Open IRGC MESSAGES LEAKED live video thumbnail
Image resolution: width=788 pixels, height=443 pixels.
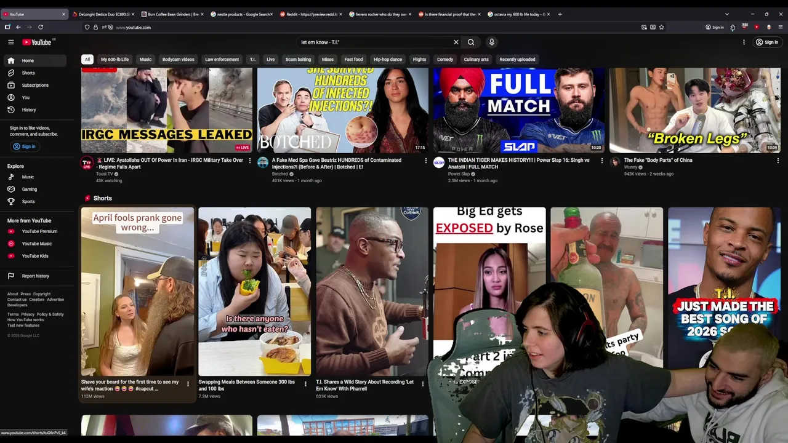click(x=167, y=110)
